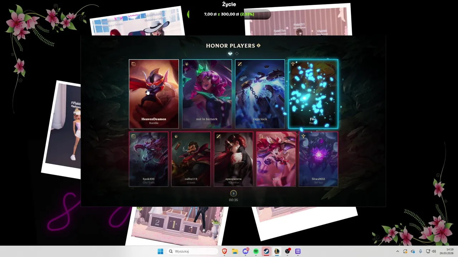Click the support icon on the Thresh card
Image resolution: width=458 pixels, height=257 pixels.
293,64
